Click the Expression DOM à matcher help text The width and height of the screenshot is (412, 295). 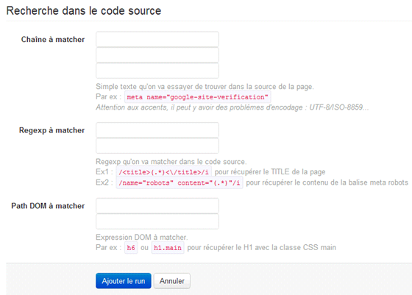[x=142, y=237]
